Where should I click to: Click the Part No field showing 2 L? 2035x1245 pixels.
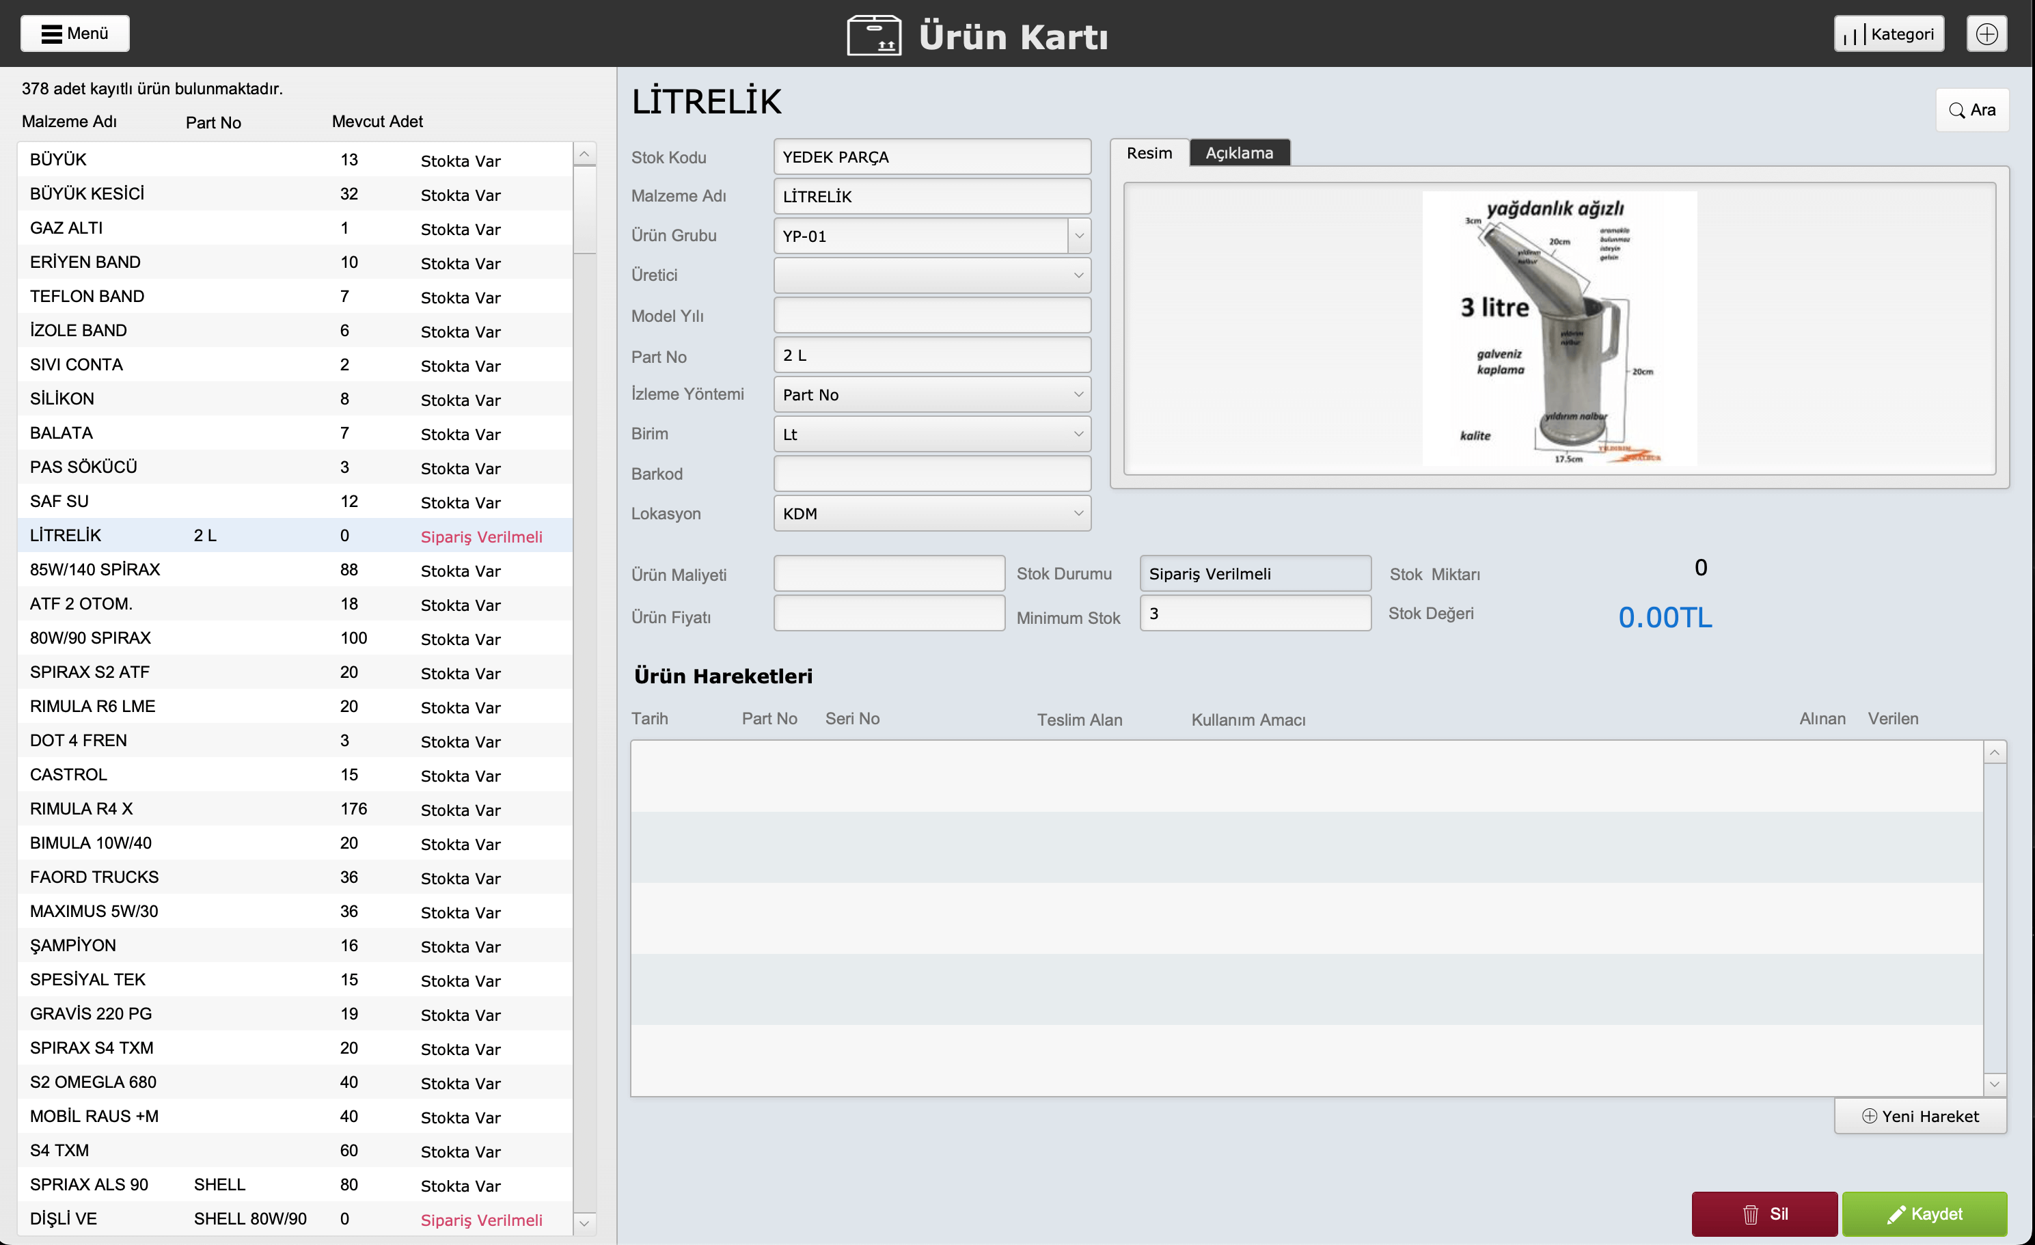(x=931, y=355)
